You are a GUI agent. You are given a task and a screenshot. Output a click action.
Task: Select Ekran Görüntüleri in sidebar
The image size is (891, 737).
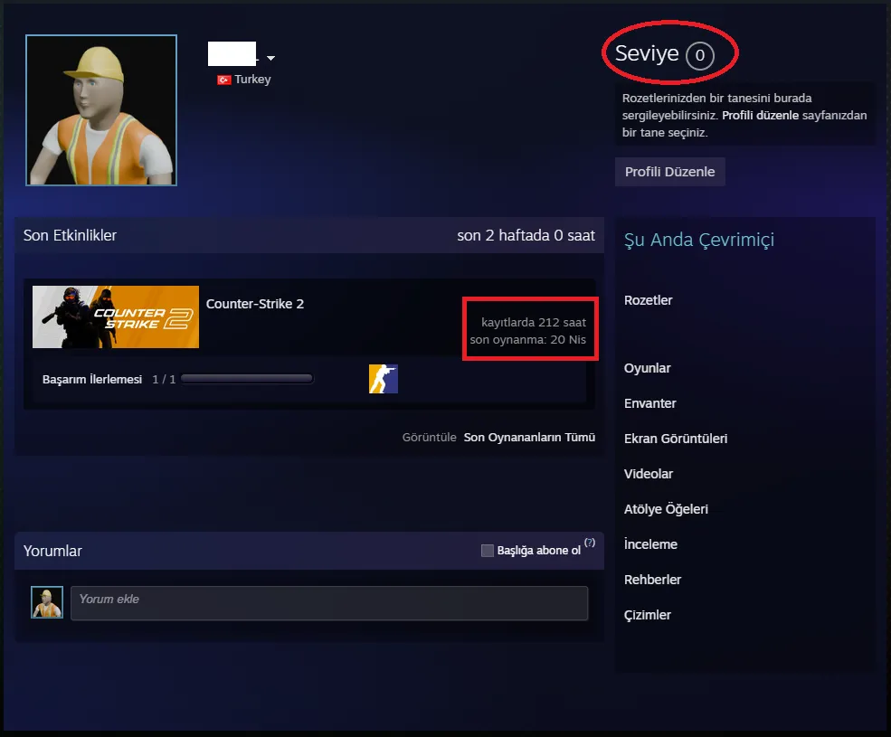tap(675, 439)
